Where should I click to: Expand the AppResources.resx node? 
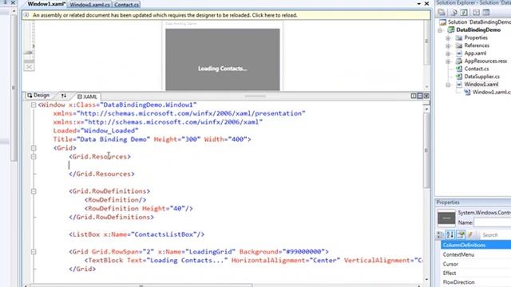(448, 61)
